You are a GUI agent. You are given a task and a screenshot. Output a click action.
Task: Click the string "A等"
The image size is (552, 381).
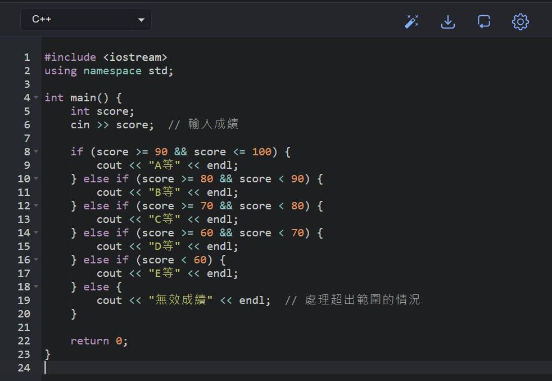[x=164, y=165]
